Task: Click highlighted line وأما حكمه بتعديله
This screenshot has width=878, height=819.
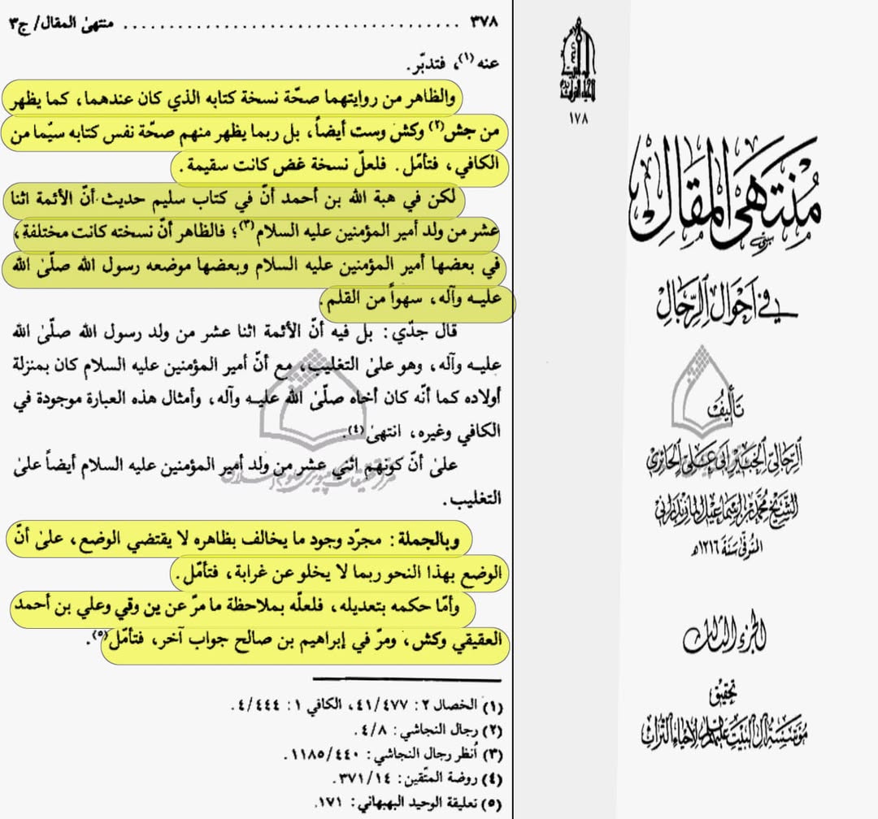Action: point(242,609)
